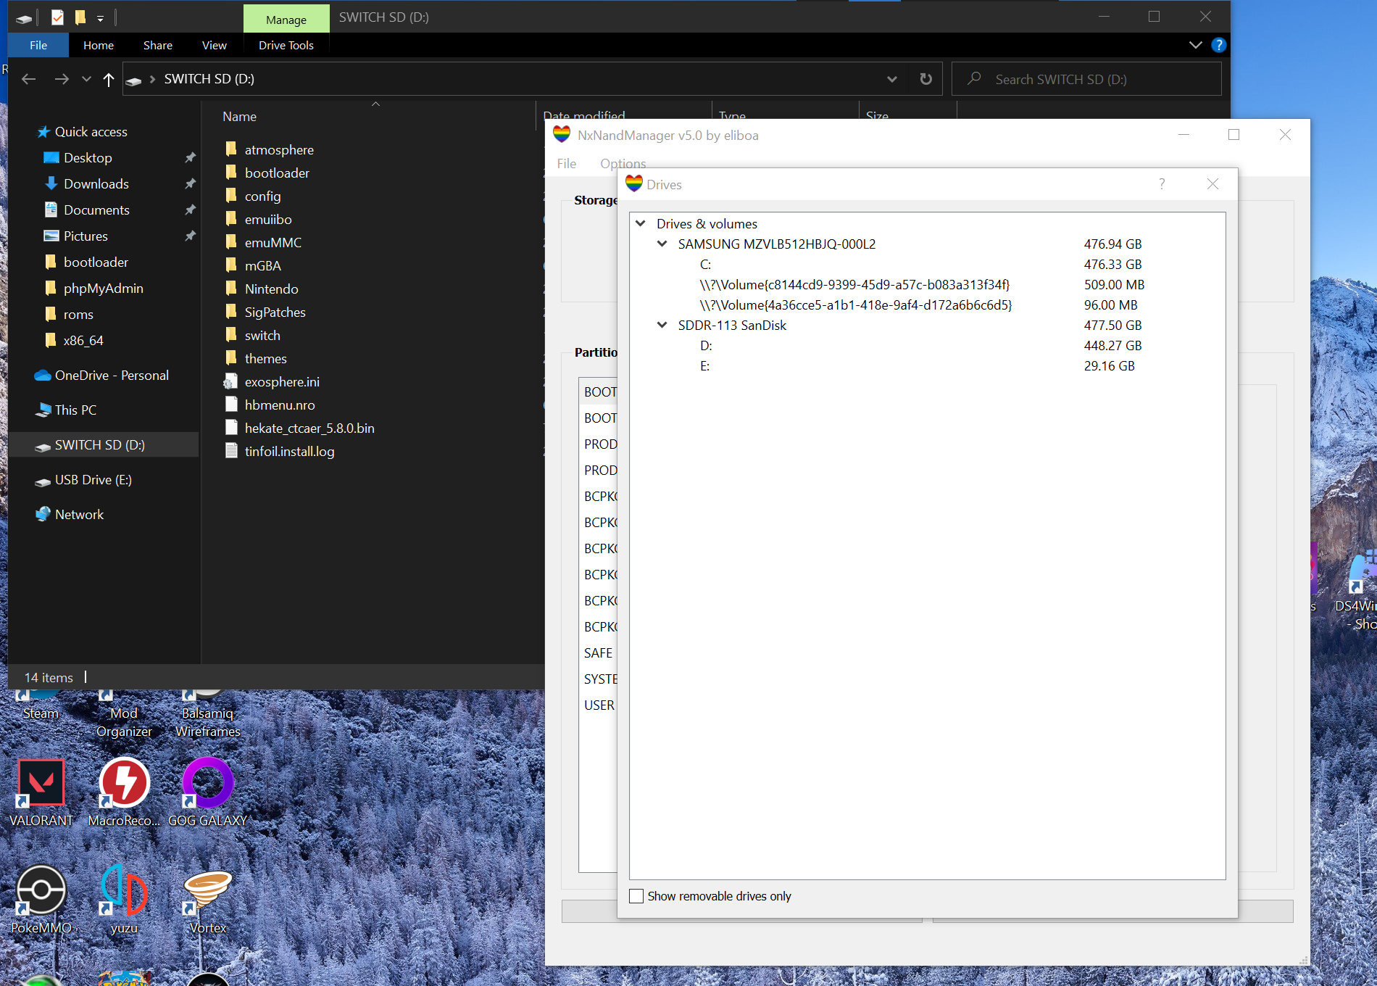Open NxNandManager Options menu
Viewport: 1377px width, 986px height.
[623, 163]
